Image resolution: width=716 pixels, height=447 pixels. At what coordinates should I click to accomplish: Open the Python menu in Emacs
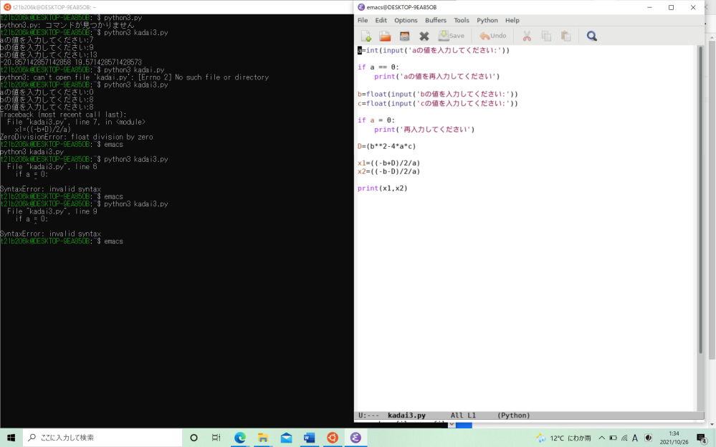click(x=487, y=20)
